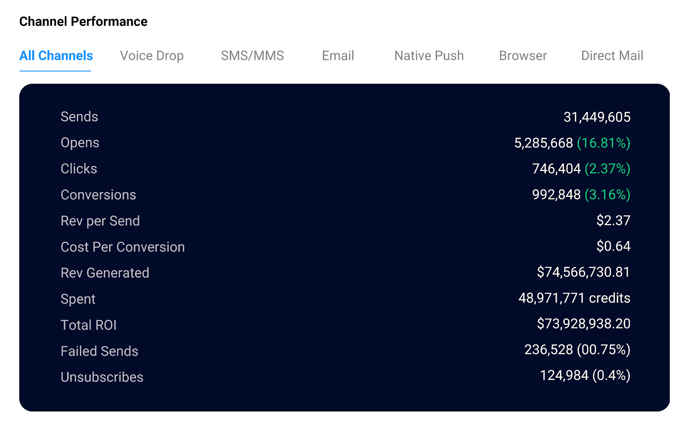Click the Channel Performance heading
The width and height of the screenshot is (688, 426).
(x=83, y=21)
